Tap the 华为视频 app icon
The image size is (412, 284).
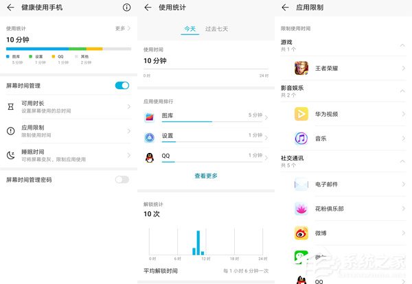[301, 114]
